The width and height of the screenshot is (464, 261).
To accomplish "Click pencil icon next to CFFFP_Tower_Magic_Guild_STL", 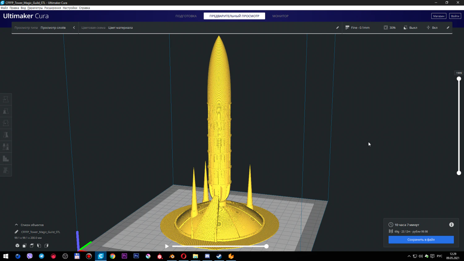I will click(16, 232).
